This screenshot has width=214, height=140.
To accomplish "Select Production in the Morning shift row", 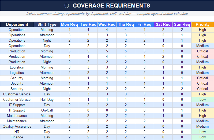I will [x=17, y=51].
